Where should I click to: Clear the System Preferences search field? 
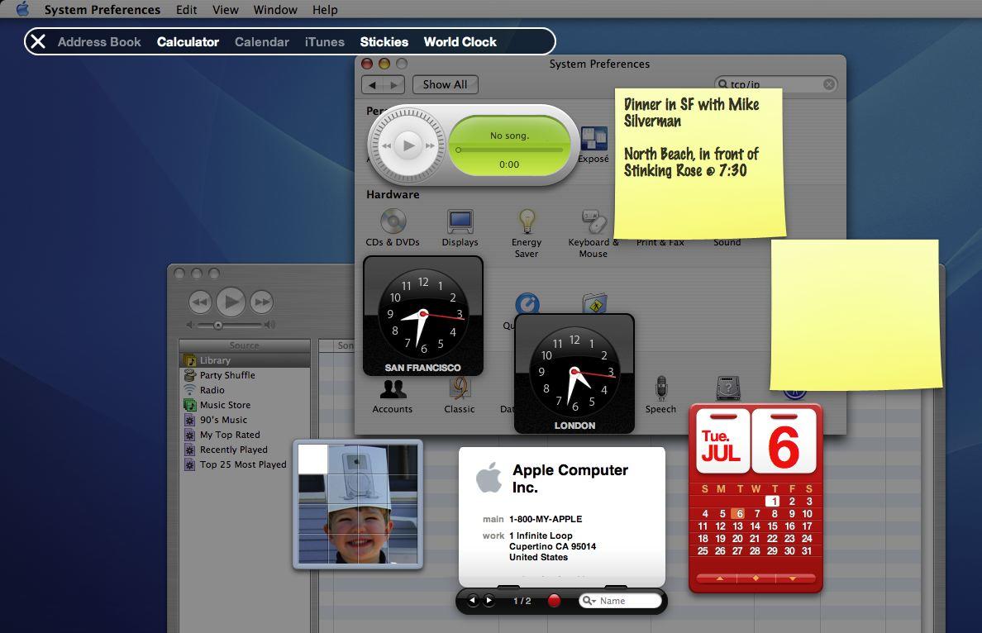pos(828,84)
